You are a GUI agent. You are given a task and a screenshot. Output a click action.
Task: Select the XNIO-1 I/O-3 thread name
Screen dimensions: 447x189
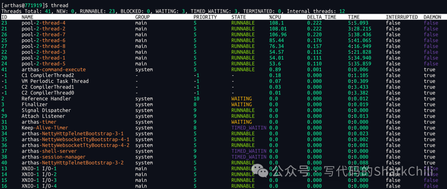[39, 180]
